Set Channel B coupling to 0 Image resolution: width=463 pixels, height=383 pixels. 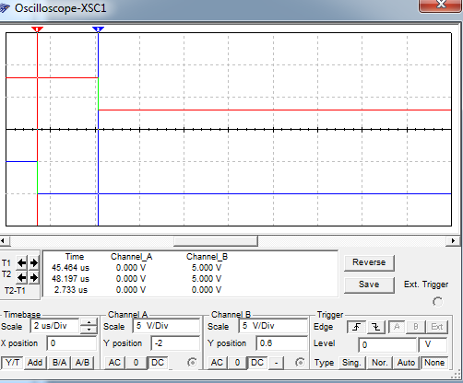pyautogui.click(x=237, y=363)
